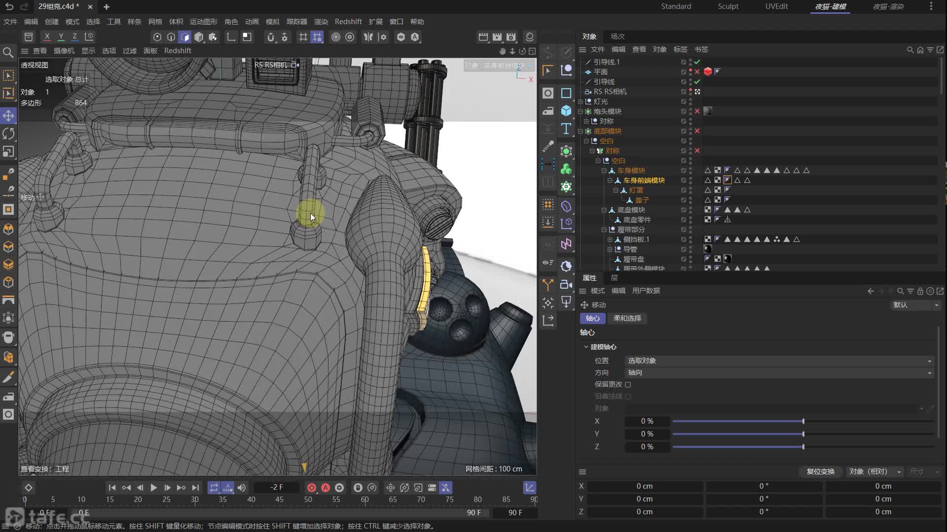Toggle X axis lock icon

click(x=47, y=37)
